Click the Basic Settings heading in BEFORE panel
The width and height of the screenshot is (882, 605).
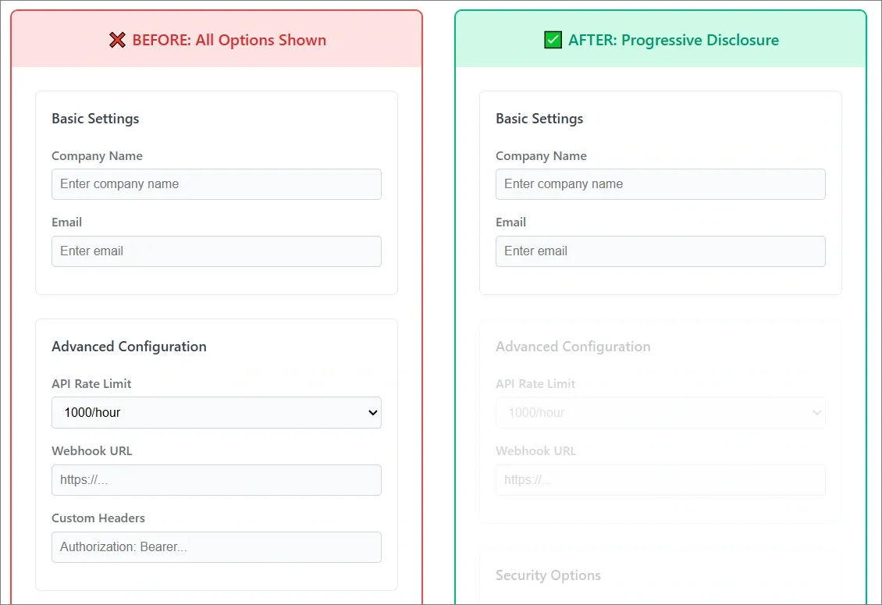coord(95,119)
